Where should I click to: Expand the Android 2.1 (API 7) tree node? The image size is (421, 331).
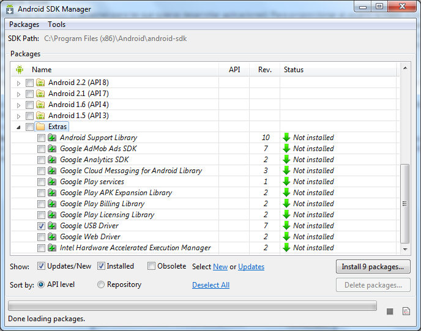(19, 94)
